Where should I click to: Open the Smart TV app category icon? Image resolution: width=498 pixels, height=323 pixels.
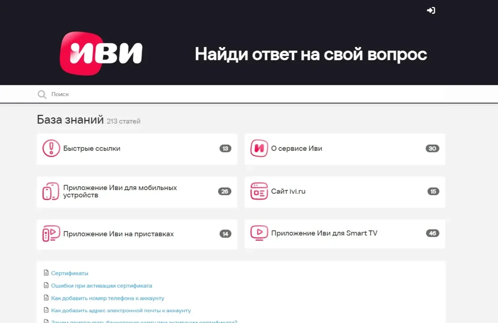pos(259,233)
